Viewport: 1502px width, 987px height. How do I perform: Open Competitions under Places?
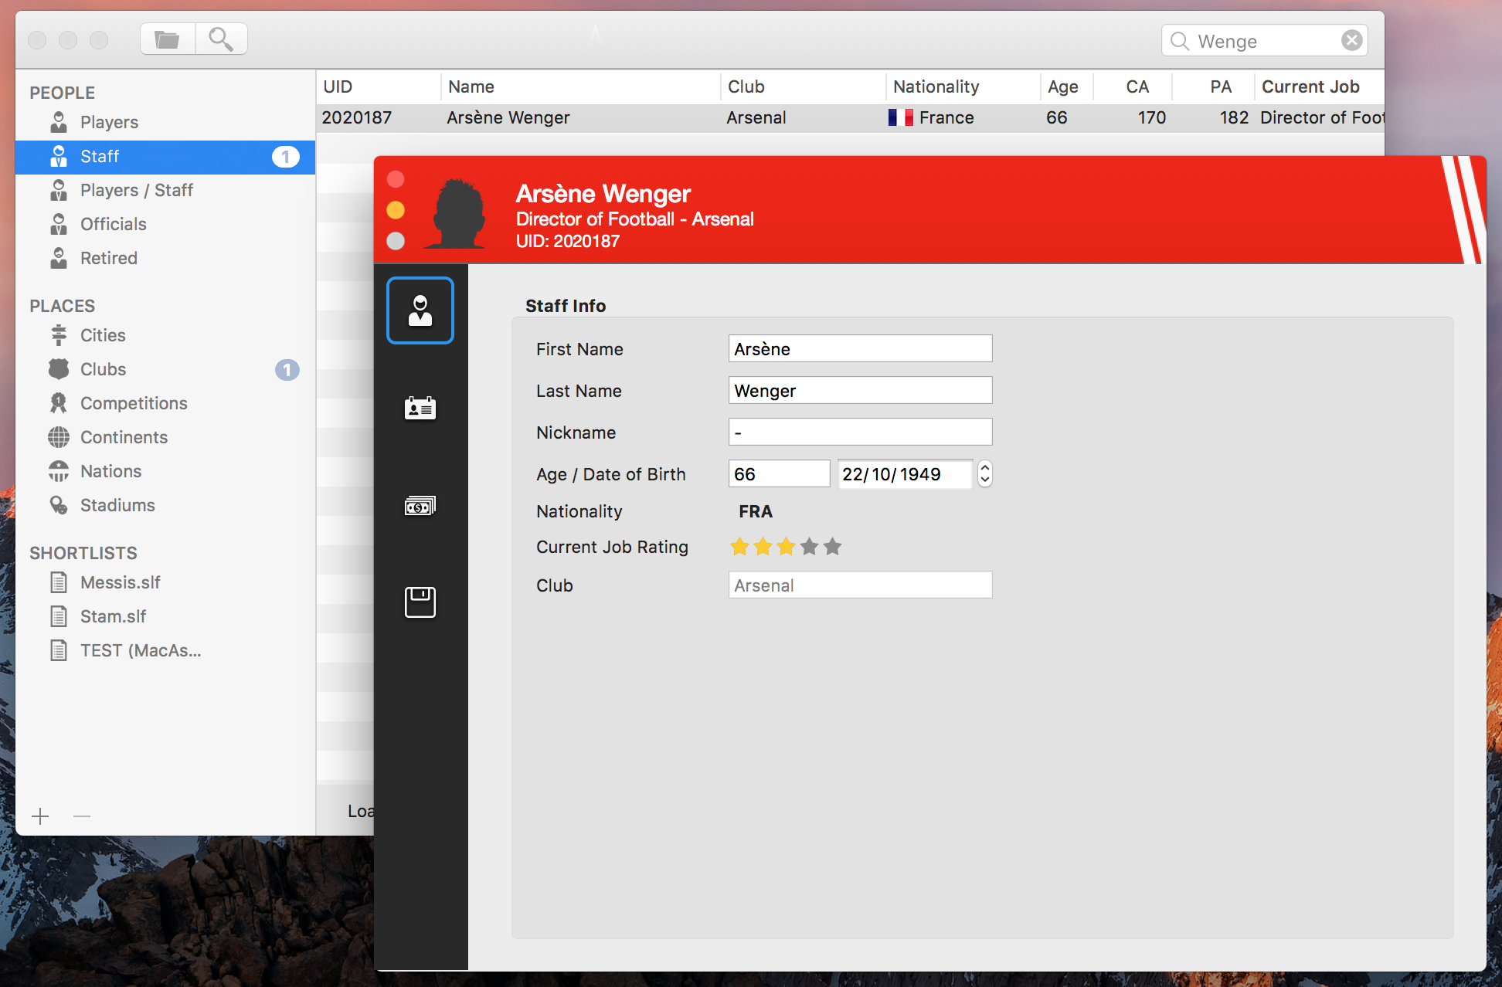pyautogui.click(x=165, y=403)
